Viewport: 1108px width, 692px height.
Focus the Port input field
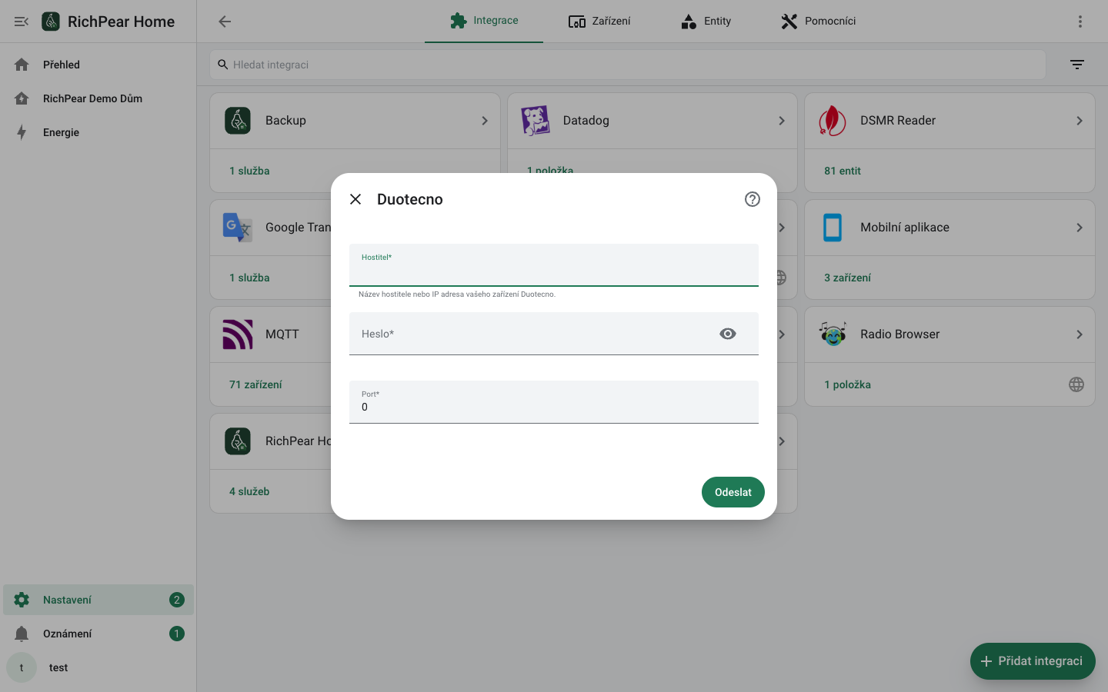(x=554, y=402)
